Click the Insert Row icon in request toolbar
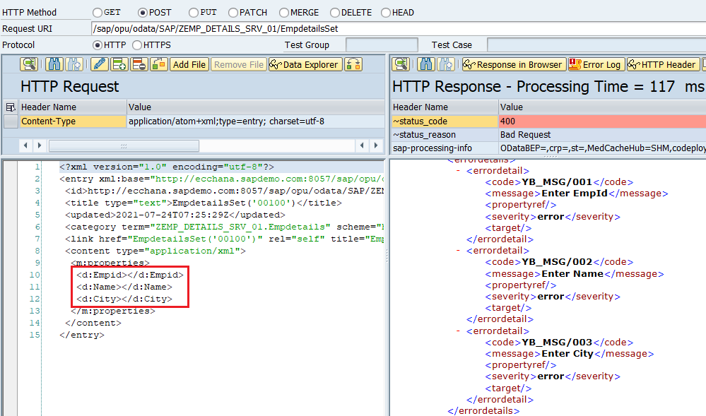Viewport: 706px width, 416px height. [118, 64]
